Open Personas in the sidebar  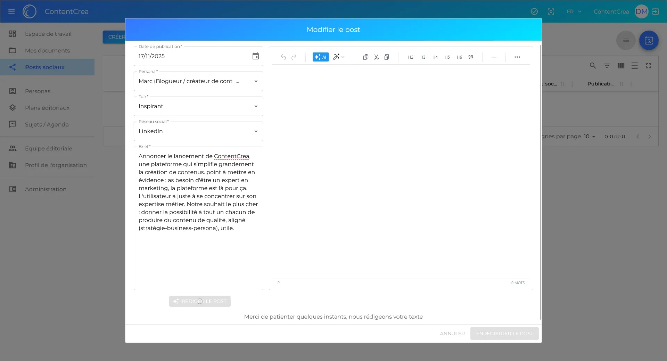38,91
